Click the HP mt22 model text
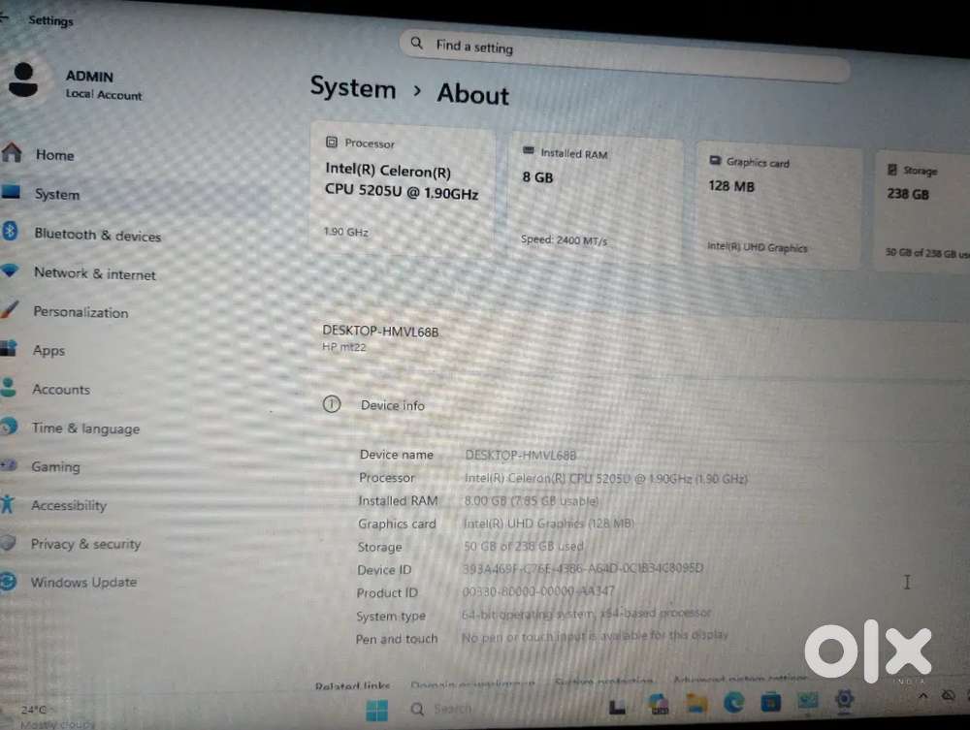 (x=344, y=347)
